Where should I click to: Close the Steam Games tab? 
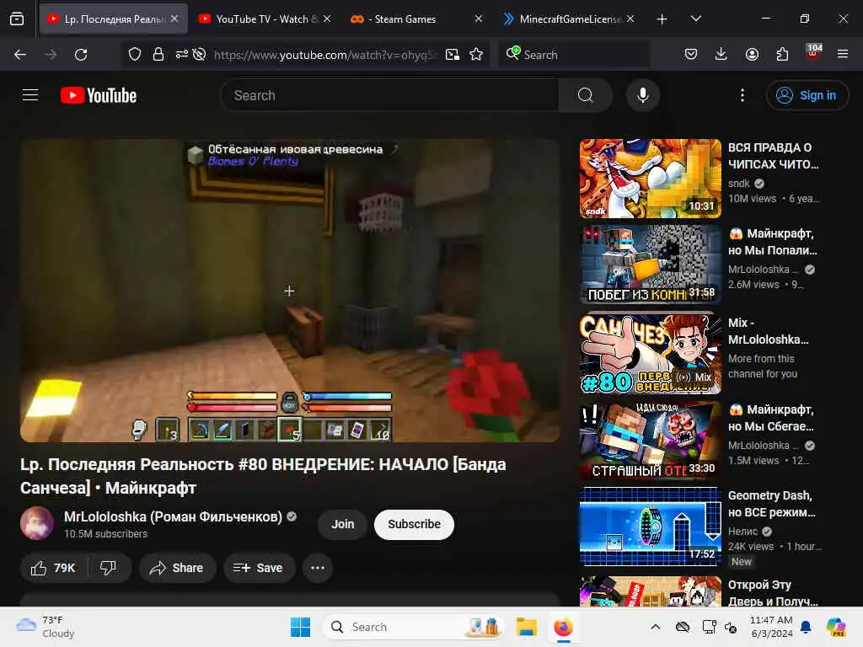pos(479,19)
